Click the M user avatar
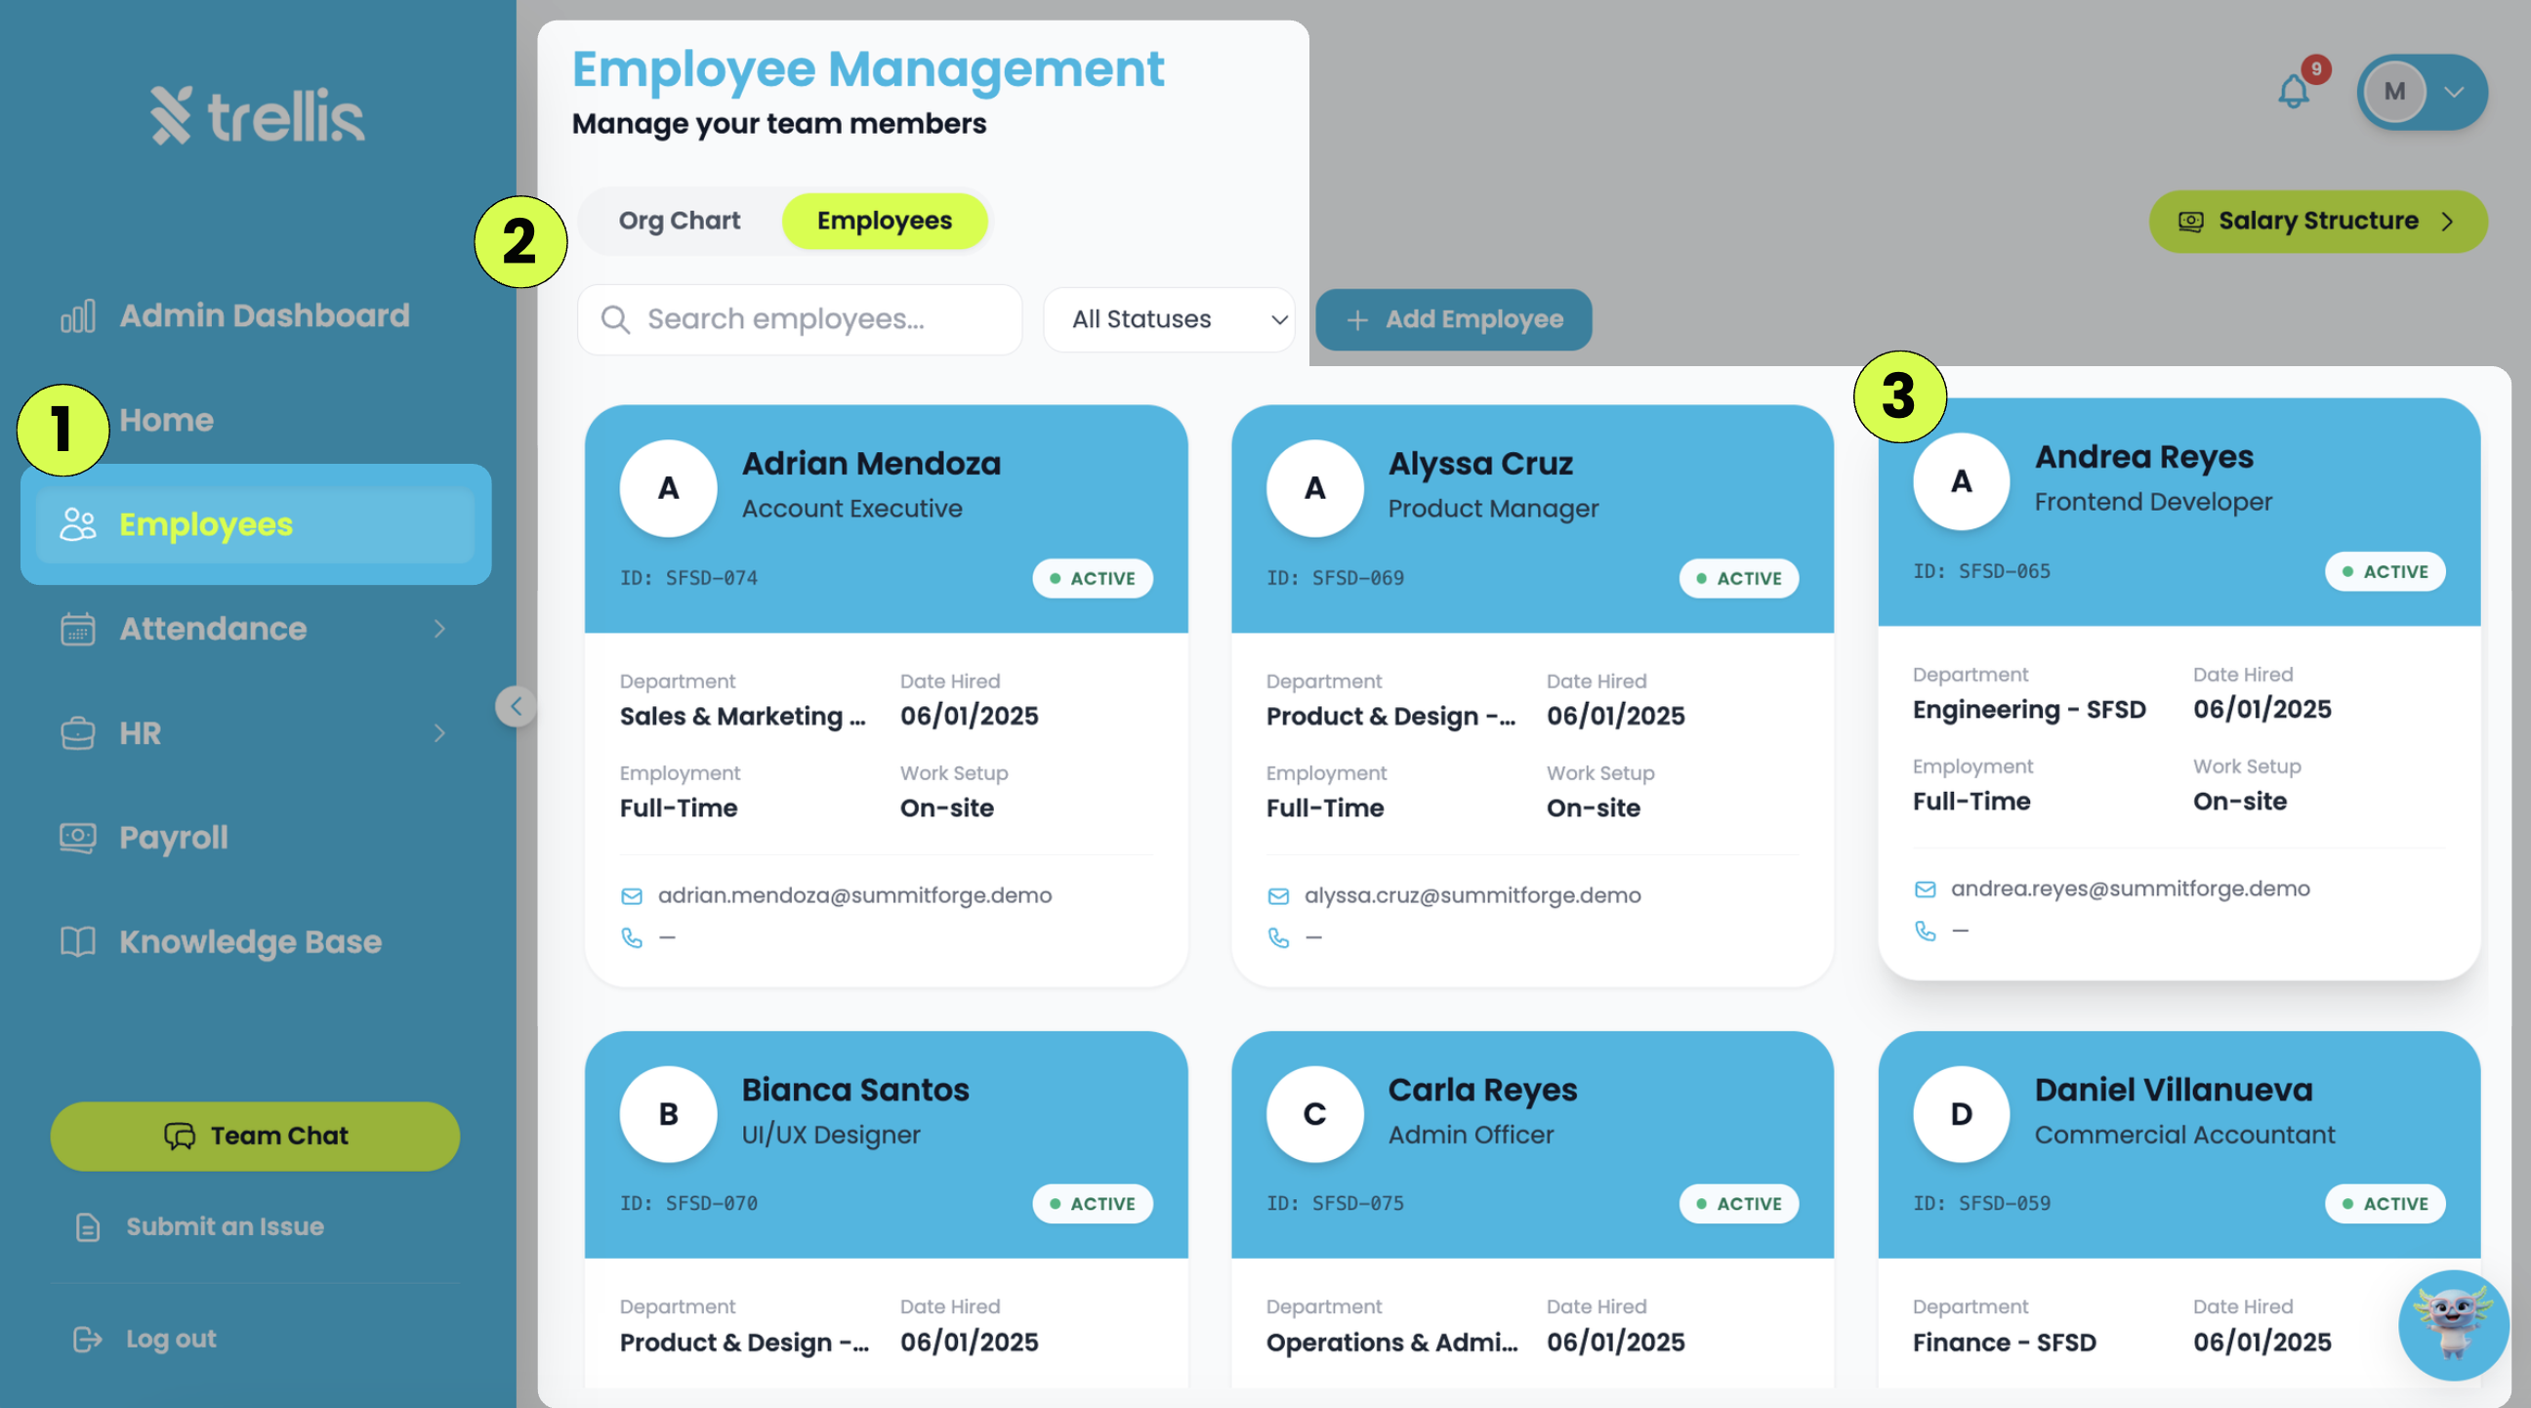 2394,93
